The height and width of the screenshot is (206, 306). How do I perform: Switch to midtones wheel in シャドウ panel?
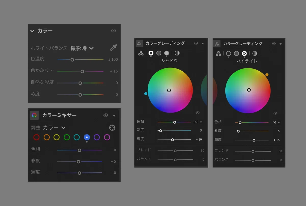coord(159,53)
